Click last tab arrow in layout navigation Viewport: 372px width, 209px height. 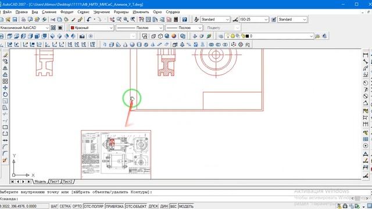[x=29, y=182]
